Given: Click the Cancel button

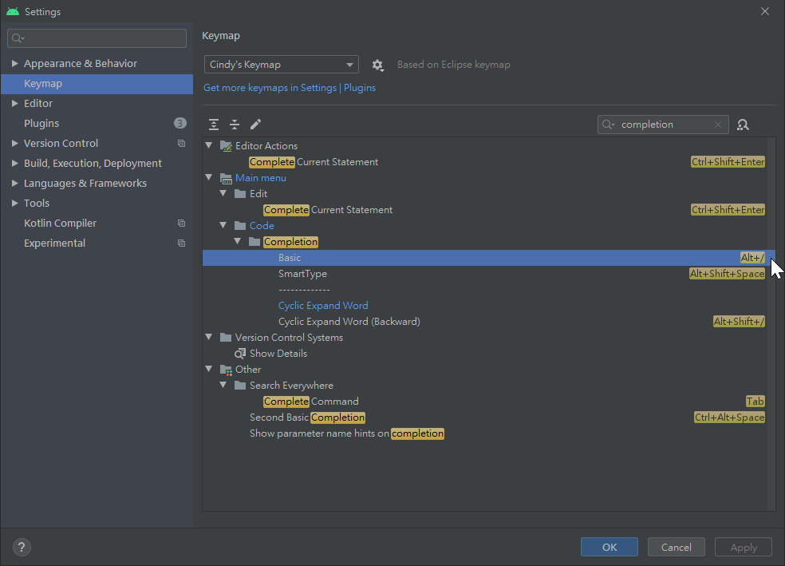Looking at the screenshot, I should (x=677, y=547).
